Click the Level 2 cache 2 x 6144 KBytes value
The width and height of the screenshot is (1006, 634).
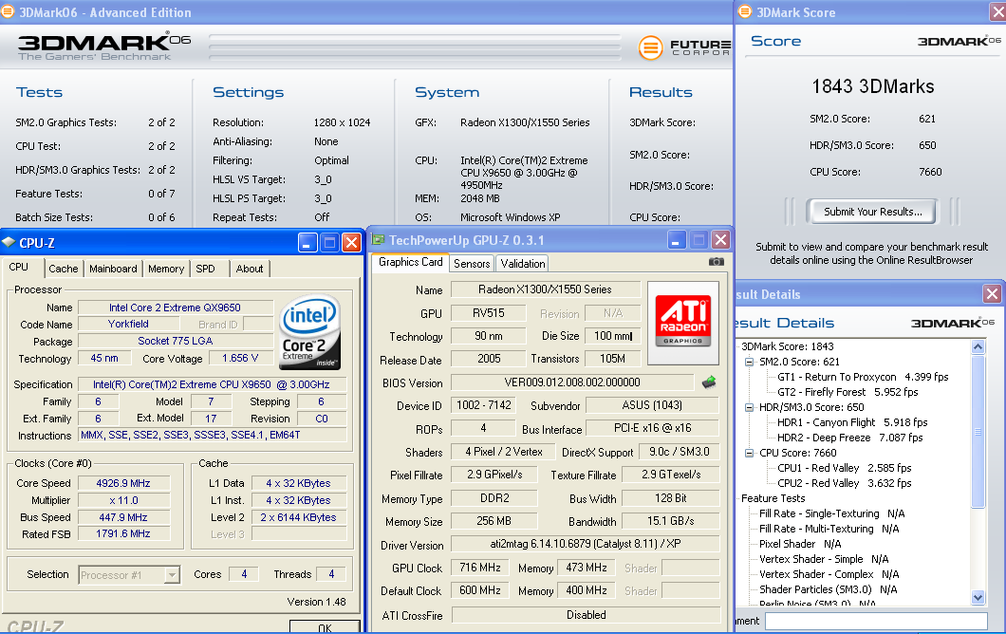[298, 517]
